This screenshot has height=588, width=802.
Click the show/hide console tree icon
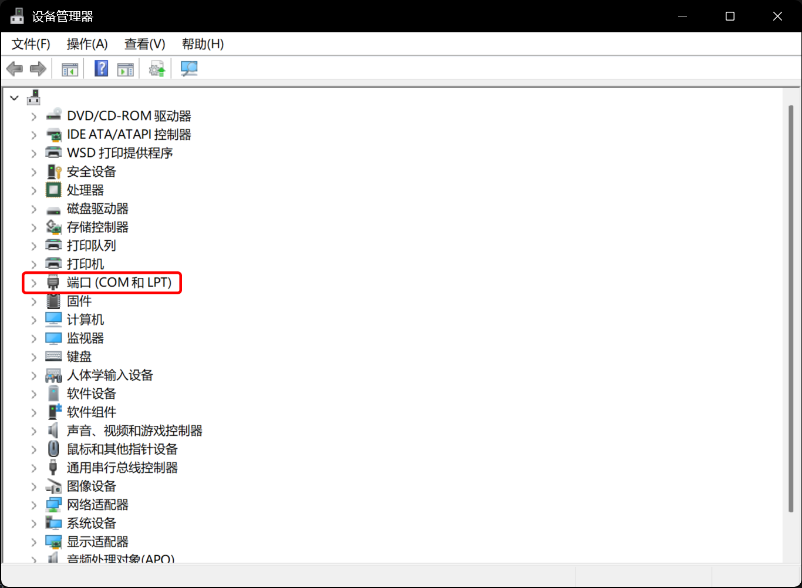pos(70,69)
